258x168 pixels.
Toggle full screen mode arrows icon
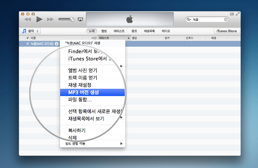pyautogui.click(x=237, y=14)
